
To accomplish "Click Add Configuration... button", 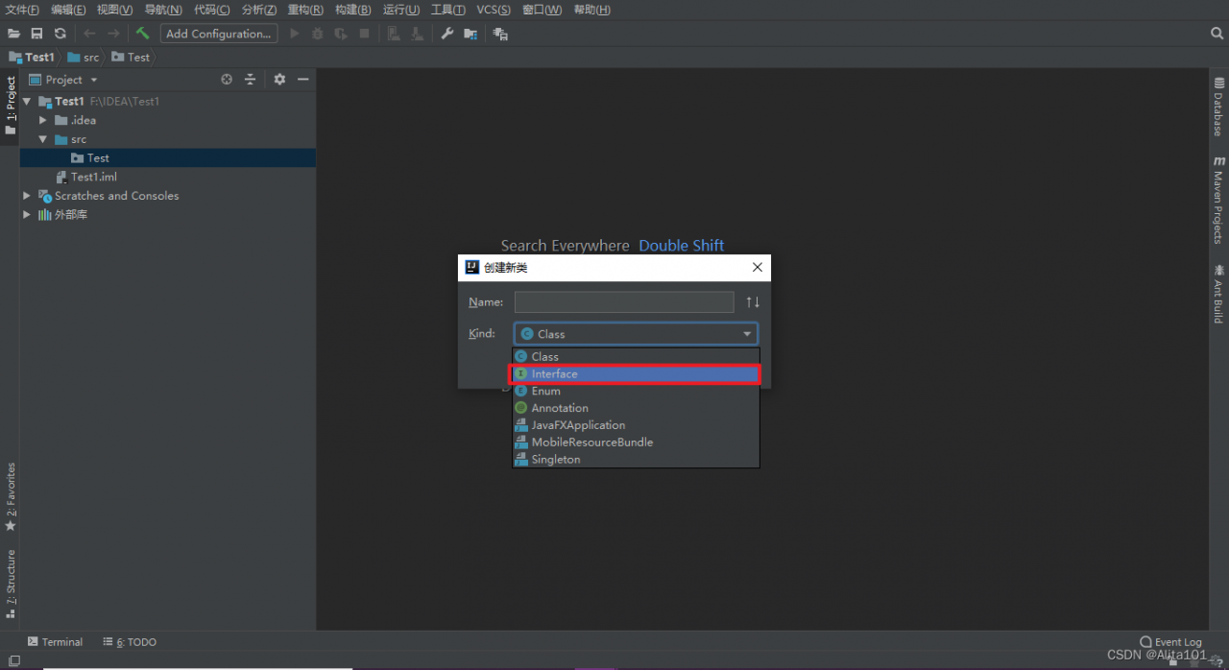I will 219,34.
